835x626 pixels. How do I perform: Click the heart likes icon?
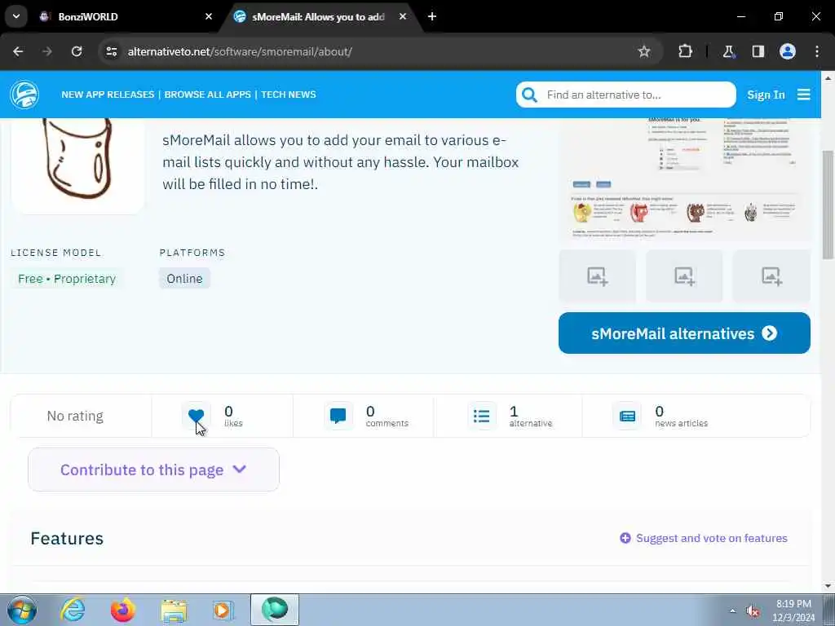pos(196,416)
